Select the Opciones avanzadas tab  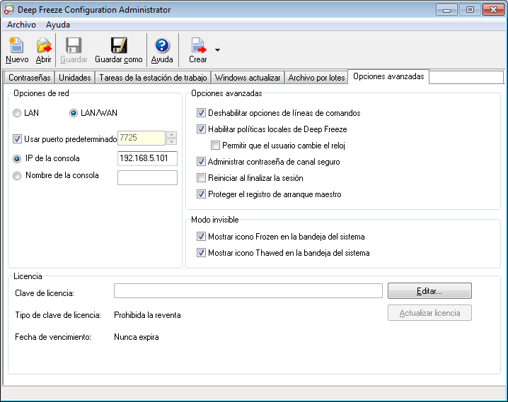[388, 76]
